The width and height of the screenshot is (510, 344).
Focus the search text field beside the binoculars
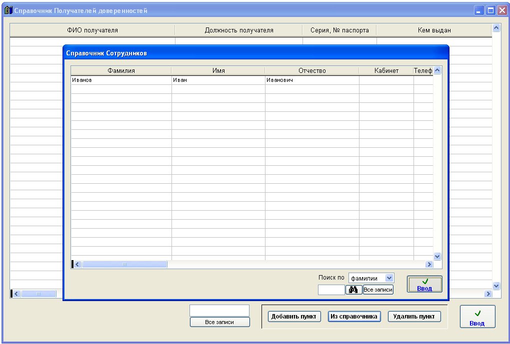tap(331, 290)
